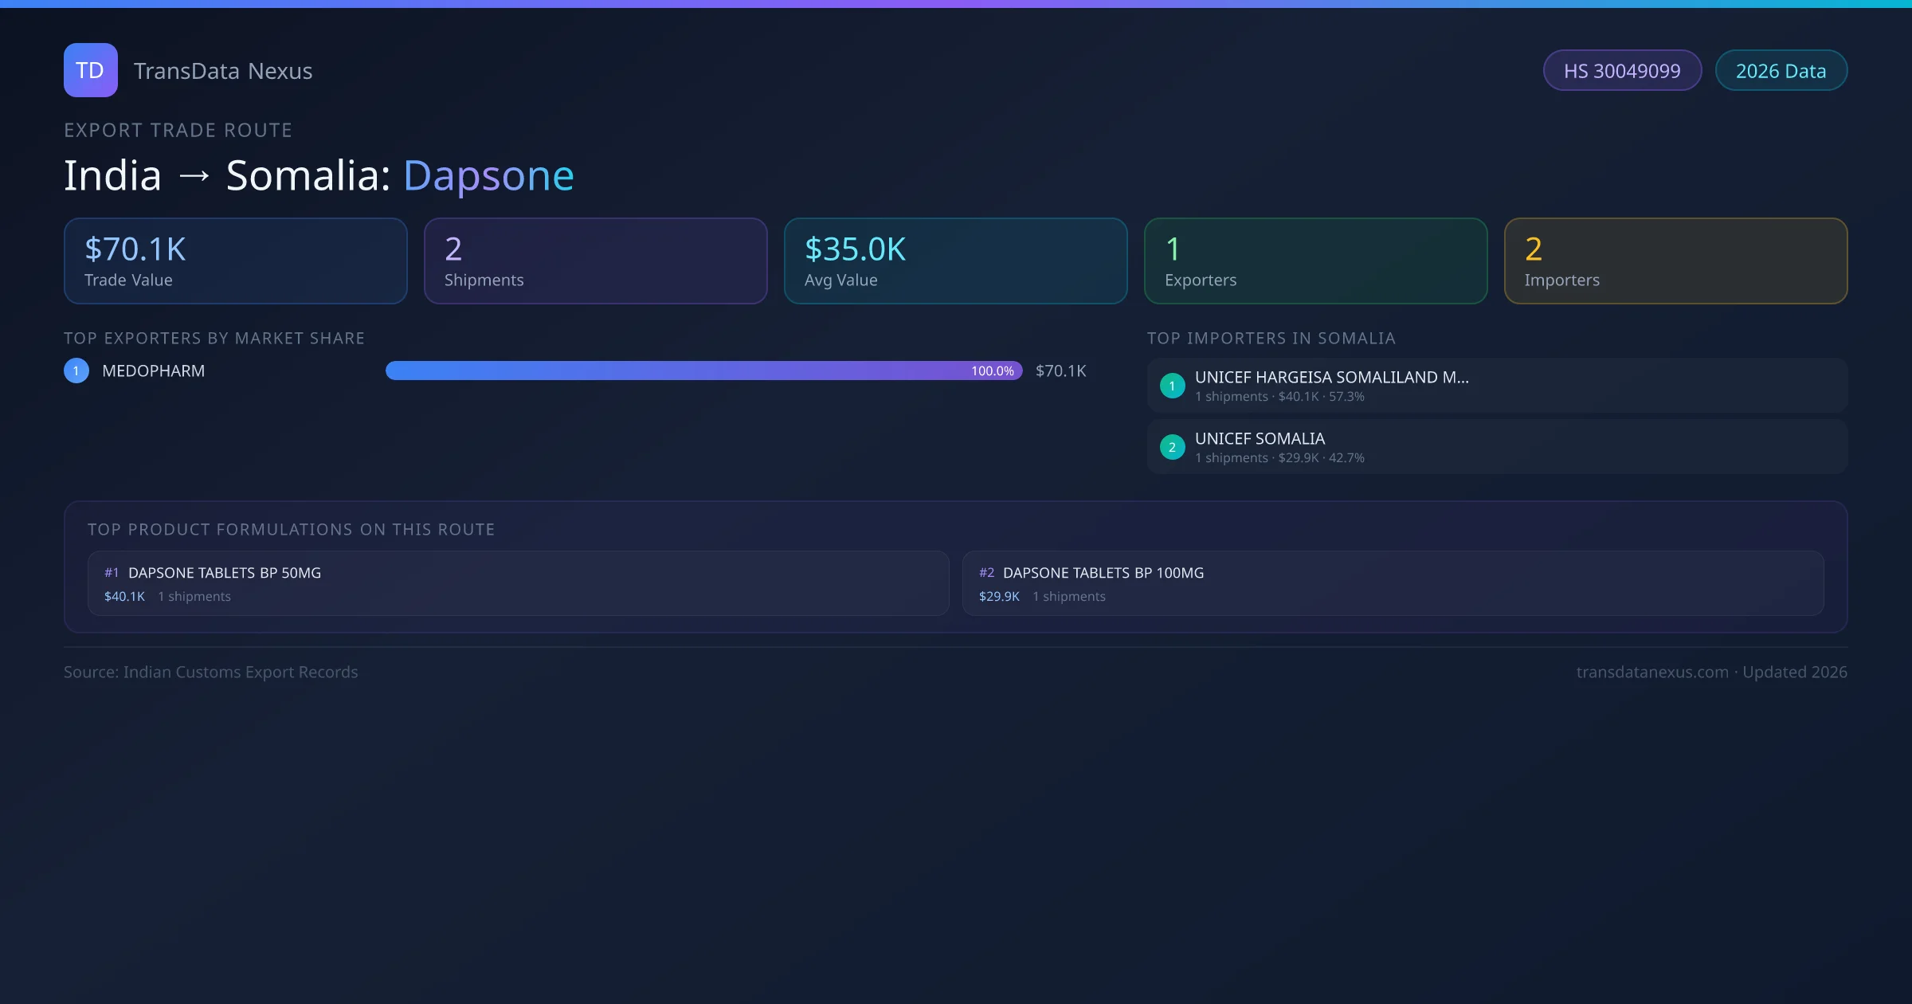The image size is (1912, 1004).
Task: Select the MEDOPHARM rank 1 badge
Action: [76, 370]
